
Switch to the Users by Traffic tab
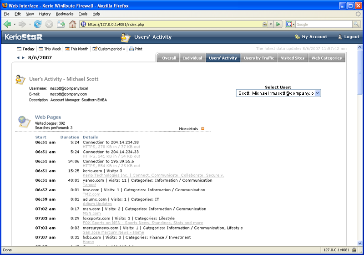(x=259, y=58)
